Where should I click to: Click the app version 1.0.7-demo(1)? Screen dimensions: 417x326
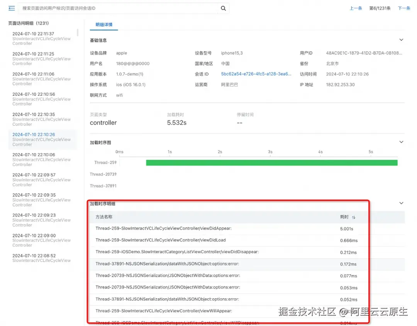click(129, 74)
